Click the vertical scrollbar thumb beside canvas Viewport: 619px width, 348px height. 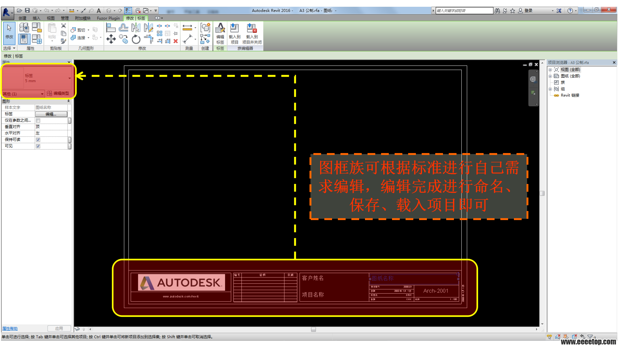point(542,193)
